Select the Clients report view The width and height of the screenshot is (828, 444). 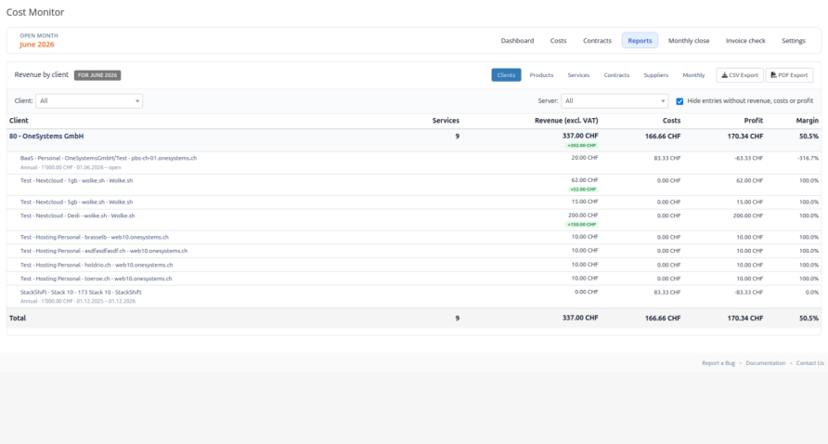coord(506,75)
